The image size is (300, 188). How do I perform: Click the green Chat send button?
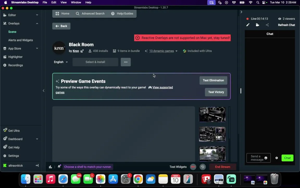[287, 158]
